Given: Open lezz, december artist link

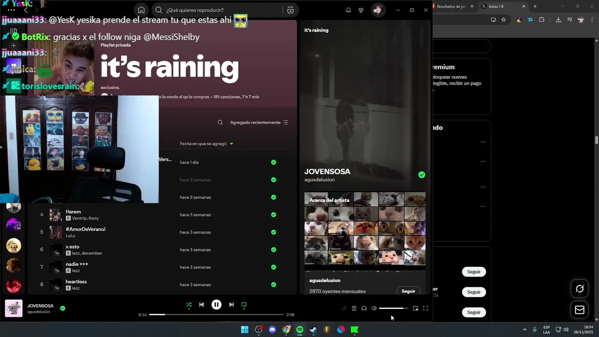Looking at the screenshot, I should pyautogui.click(x=87, y=253).
